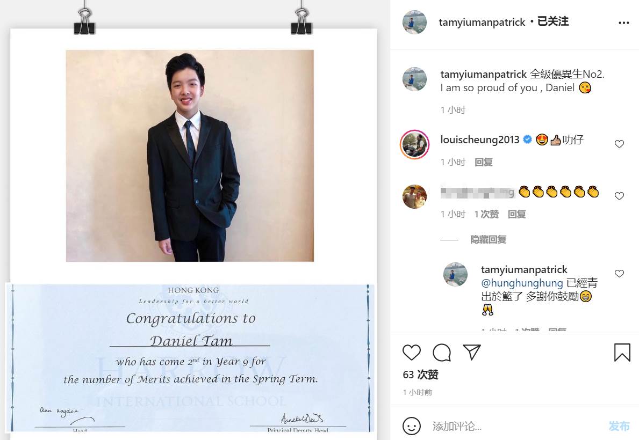639x440 pixels.
Task: Reply to louischeung2013's comment via 回复
Action: [484, 163]
